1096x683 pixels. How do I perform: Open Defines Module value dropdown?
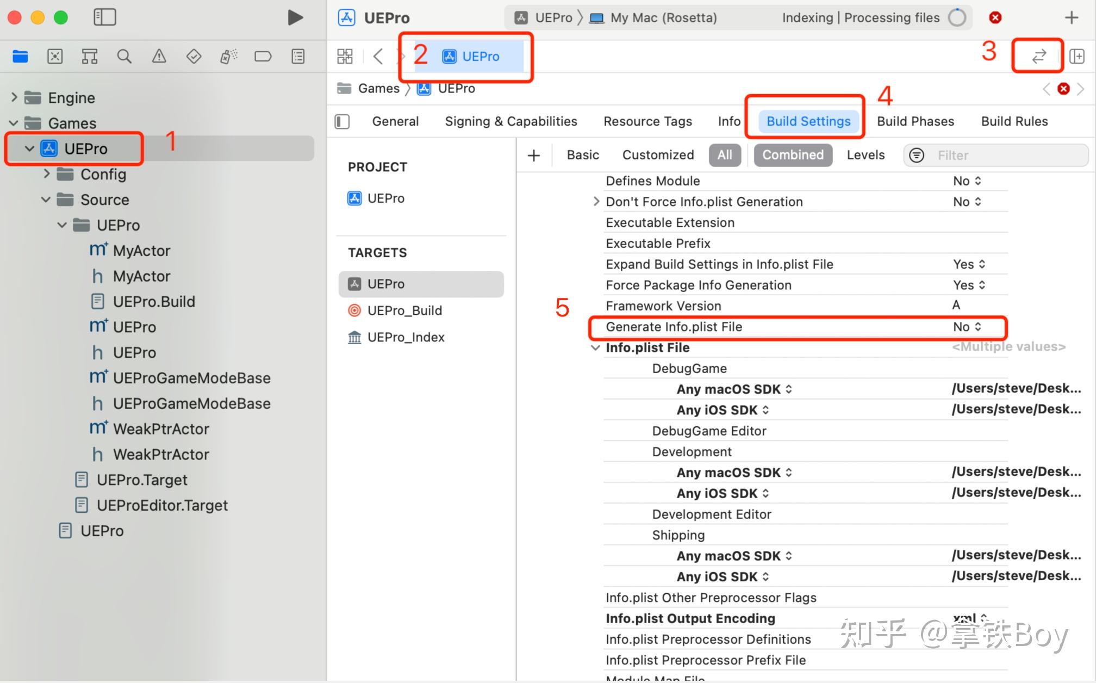[967, 181]
